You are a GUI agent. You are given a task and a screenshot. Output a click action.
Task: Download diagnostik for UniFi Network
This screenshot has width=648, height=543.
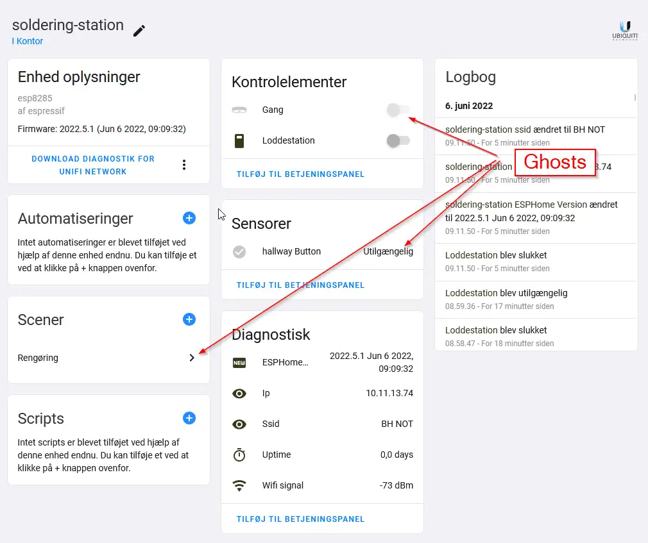93,165
